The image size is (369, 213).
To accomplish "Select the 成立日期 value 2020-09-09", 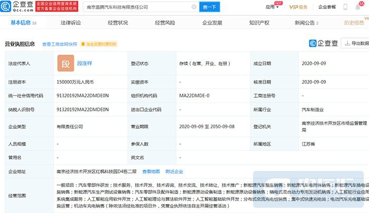I will coord(314,64).
